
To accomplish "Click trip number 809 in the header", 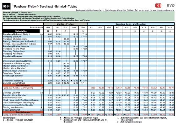I will tap(126, 27).
